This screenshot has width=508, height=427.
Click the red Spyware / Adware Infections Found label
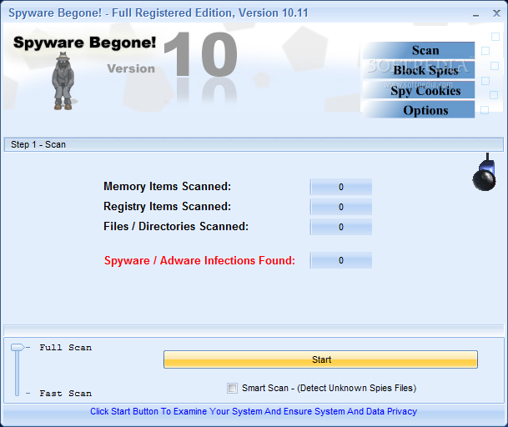point(199,260)
